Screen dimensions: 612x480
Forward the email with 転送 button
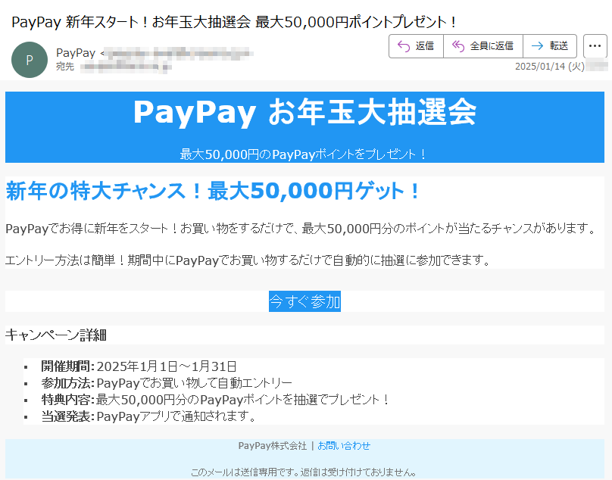pos(550,46)
